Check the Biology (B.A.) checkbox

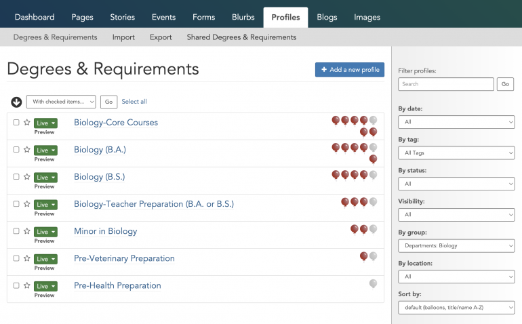(x=16, y=150)
